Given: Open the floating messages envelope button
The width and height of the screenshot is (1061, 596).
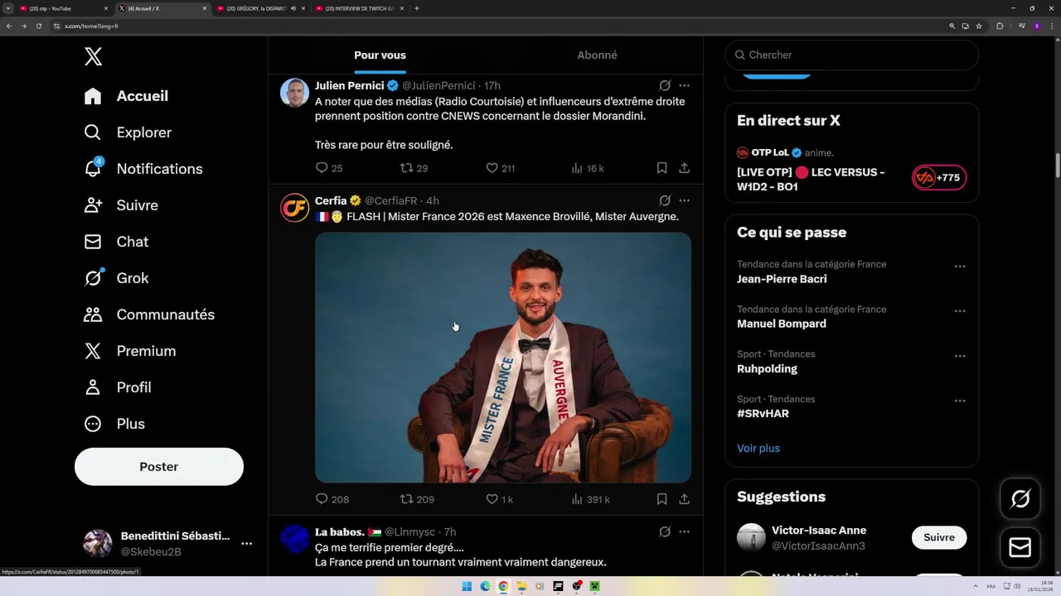Looking at the screenshot, I should tap(1020, 547).
